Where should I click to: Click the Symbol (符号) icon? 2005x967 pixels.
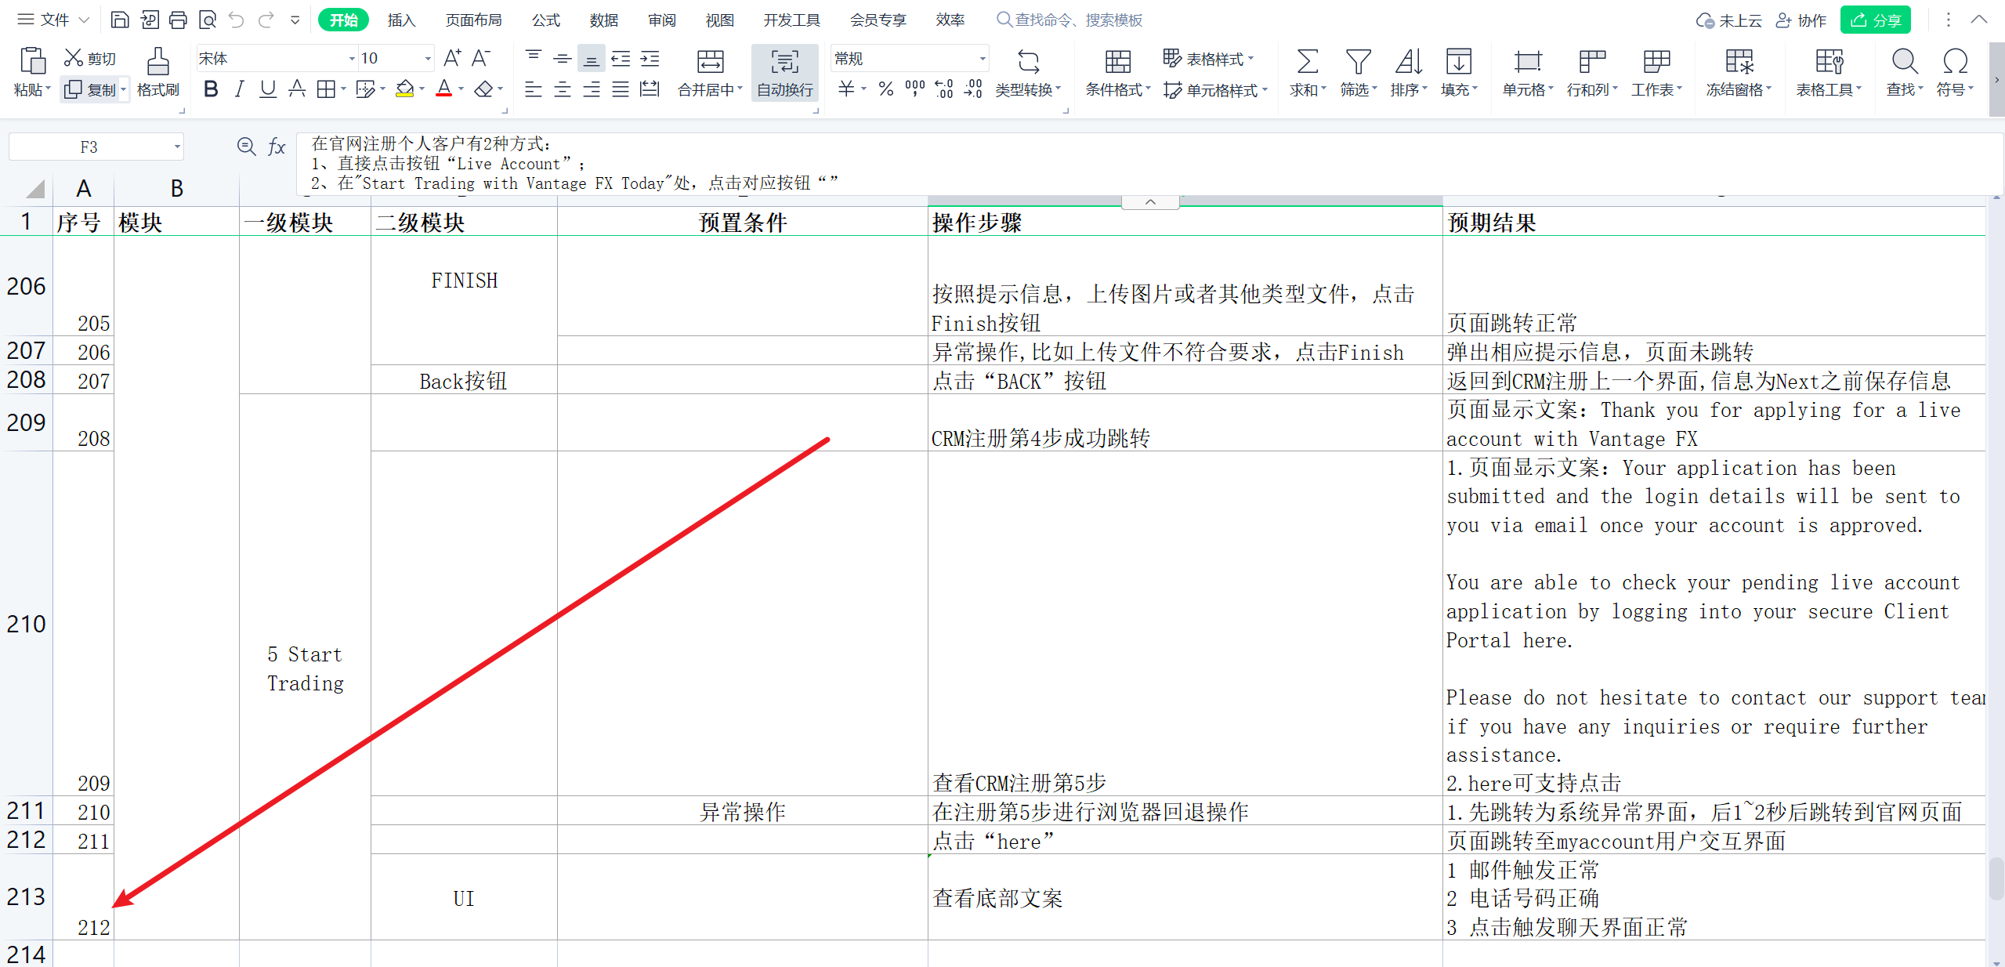pyautogui.click(x=1955, y=61)
